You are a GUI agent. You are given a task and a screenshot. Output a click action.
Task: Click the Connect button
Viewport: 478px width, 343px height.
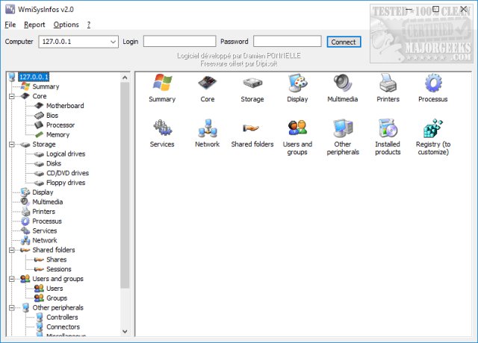pyautogui.click(x=344, y=42)
